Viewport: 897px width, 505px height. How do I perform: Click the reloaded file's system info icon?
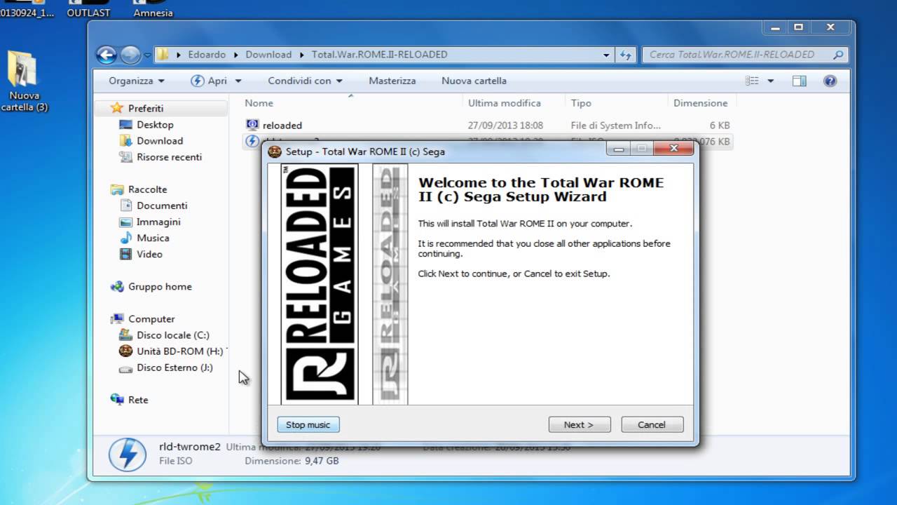(252, 125)
